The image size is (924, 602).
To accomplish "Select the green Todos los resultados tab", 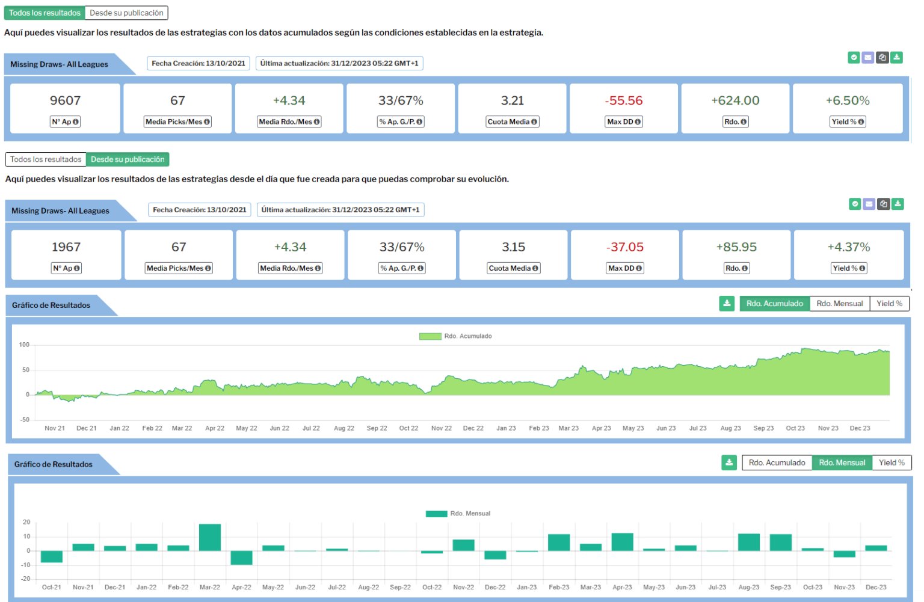I will tap(45, 13).
